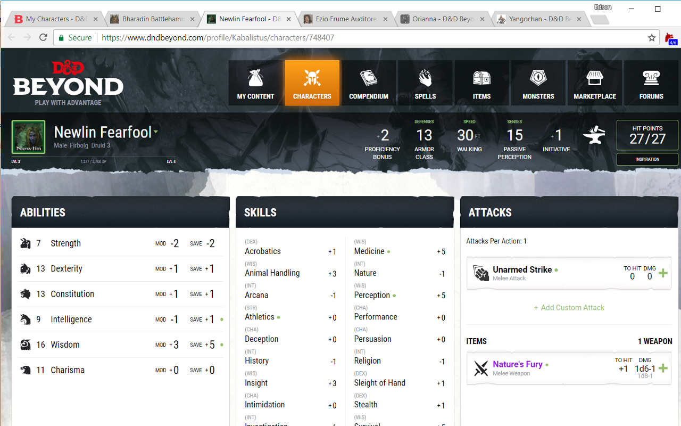The width and height of the screenshot is (681, 426).
Task: Click Nature's Fury crossed swords icon
Action: point(481,368)
